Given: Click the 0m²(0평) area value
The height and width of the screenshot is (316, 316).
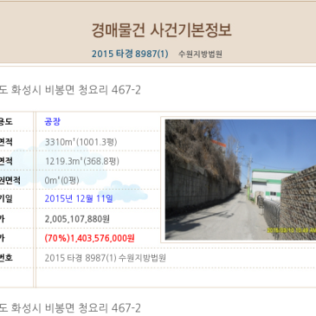Looking at the screenshot, I should tap(61, 180).
